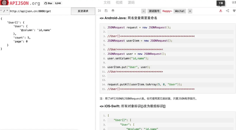This screenshot has height=130, width=236.
Task: Click the layers stack toolbar icon
Action: point(113,11)
